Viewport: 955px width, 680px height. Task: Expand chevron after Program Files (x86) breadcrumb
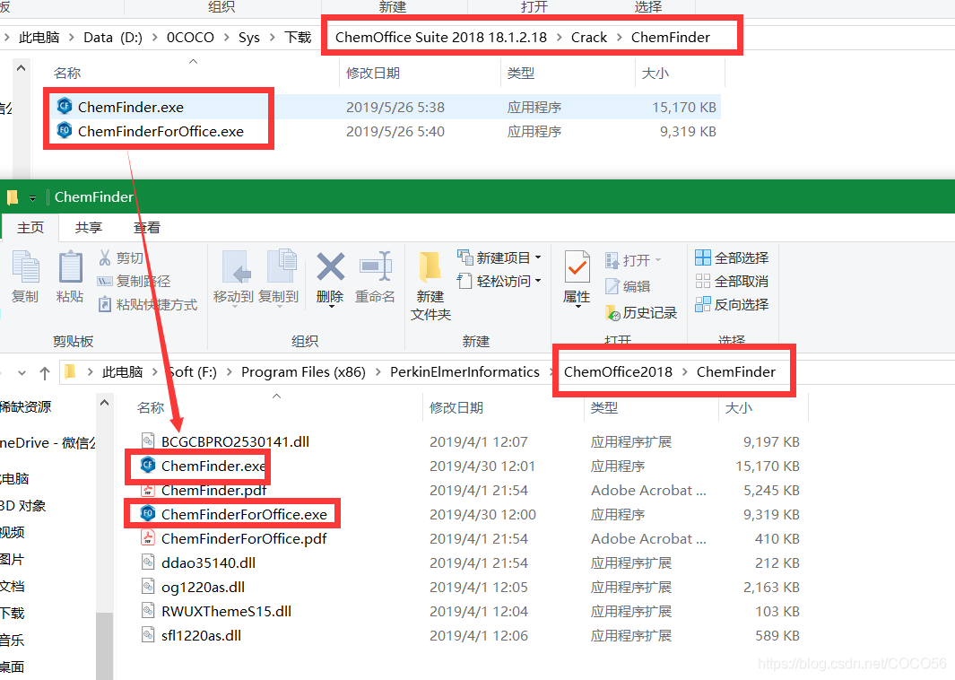[x=378, y=371]
